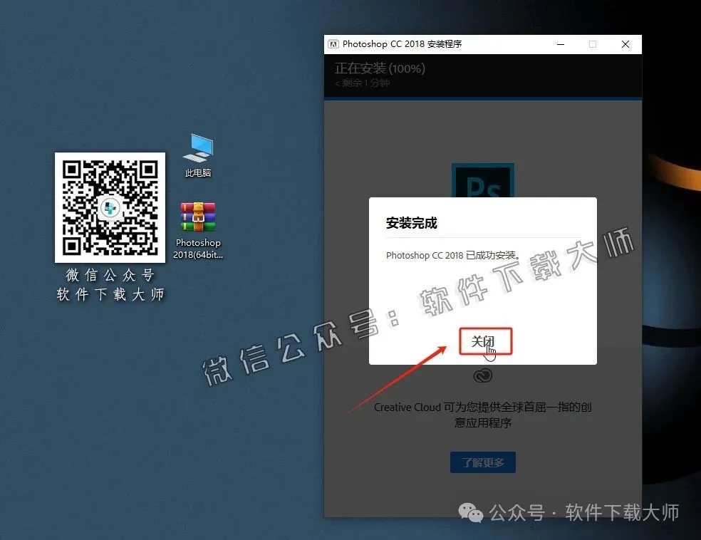Image resolution: width=701 pixels, height=540 pixels.
Task: Click the Creative Cloud description text
Action: [x=483, y=415]
